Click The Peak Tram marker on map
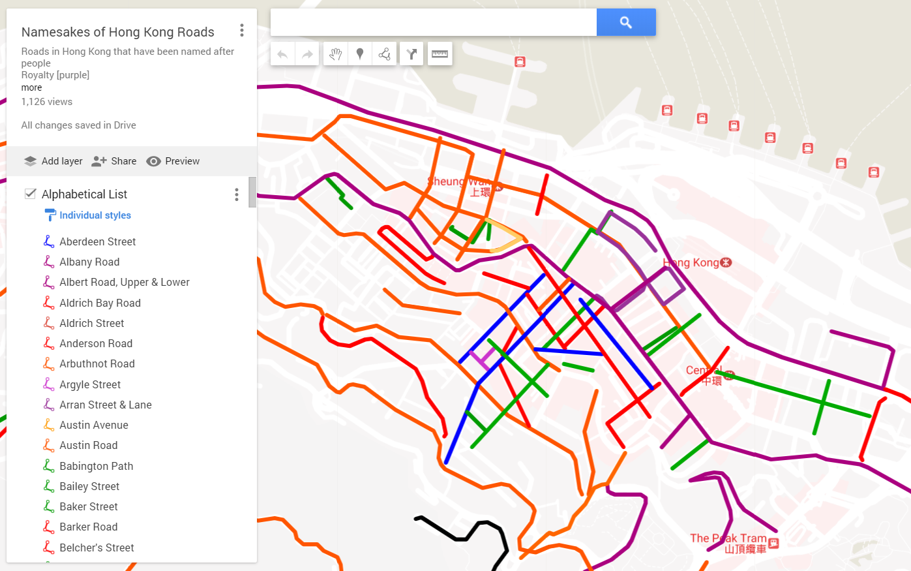Screen dimensions: 911x571 (773, 543)
